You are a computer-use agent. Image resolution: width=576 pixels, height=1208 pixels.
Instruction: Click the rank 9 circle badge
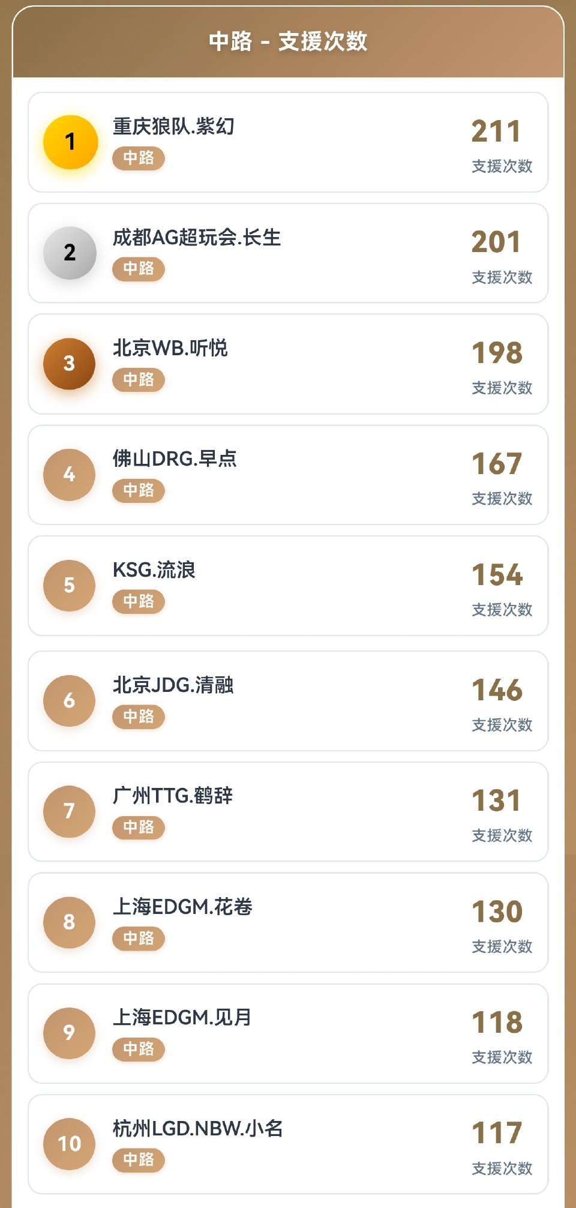coord(69,1033)
